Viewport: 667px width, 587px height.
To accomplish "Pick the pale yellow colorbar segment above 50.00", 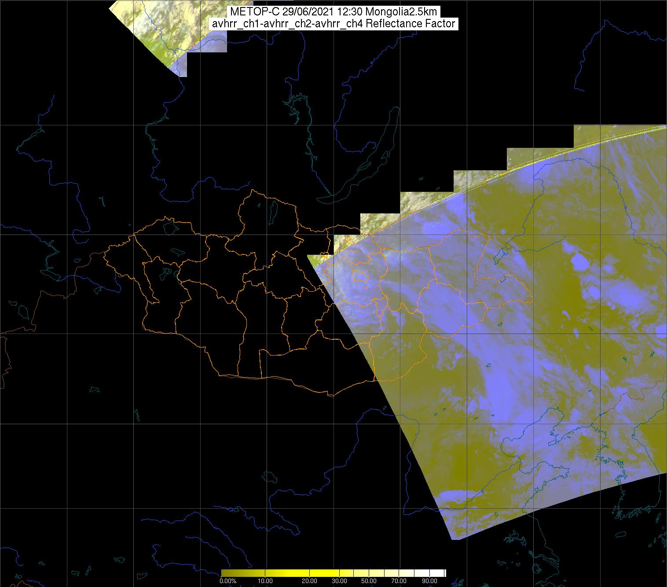I will 370,573.
